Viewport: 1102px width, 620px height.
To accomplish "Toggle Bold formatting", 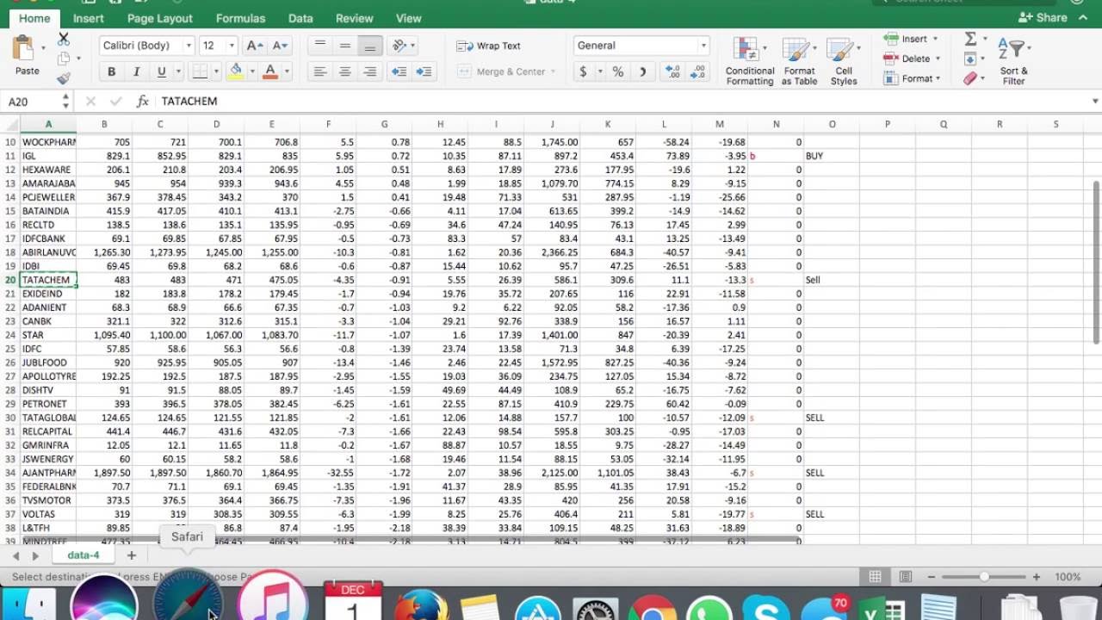I will point(111,71).
